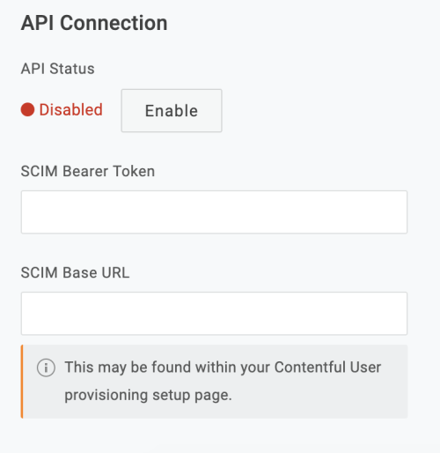Click the SCIM Base URL label
This screenshot has height=453, width=440.
(x=75, y=272)
